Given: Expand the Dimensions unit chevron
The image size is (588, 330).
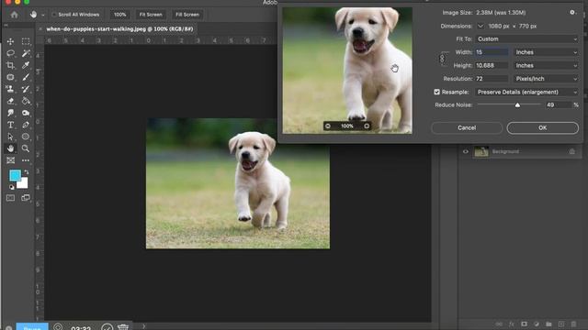Looking at the screenshot, I should (x=481, y=27).
